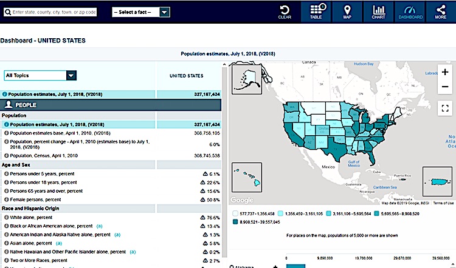This screenshot has height=268, width=456.
Task: Click the facts table vertical scrollbar
Action: point(224,162)
